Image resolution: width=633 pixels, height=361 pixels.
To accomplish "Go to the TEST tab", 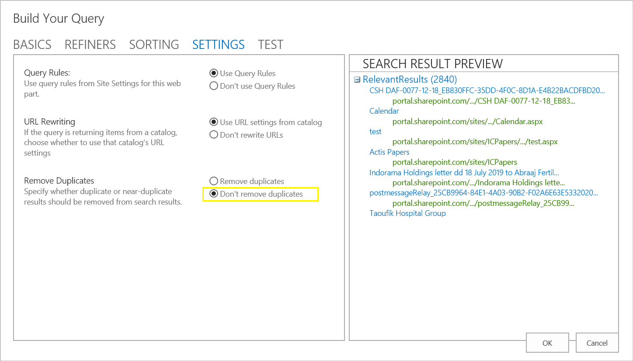I will 271,45.
